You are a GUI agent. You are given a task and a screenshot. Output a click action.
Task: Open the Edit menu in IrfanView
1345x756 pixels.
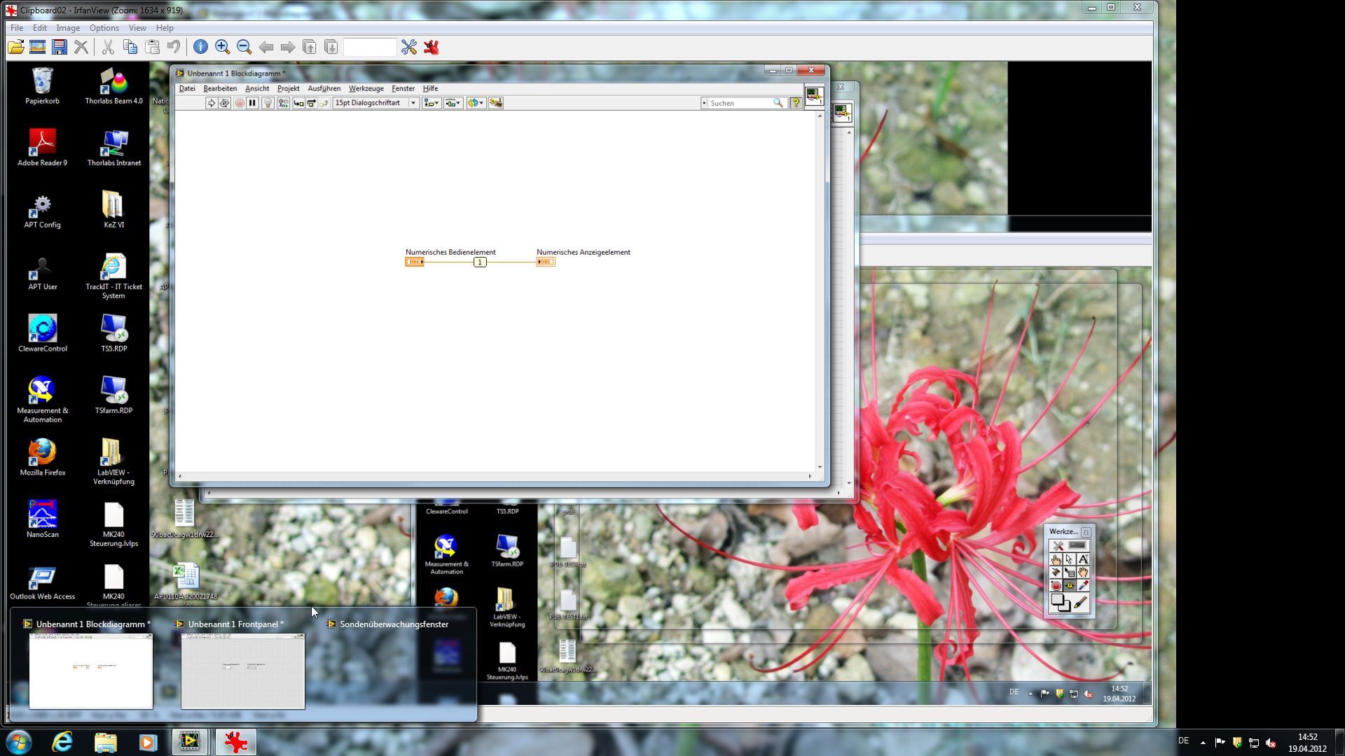[40, 28]
